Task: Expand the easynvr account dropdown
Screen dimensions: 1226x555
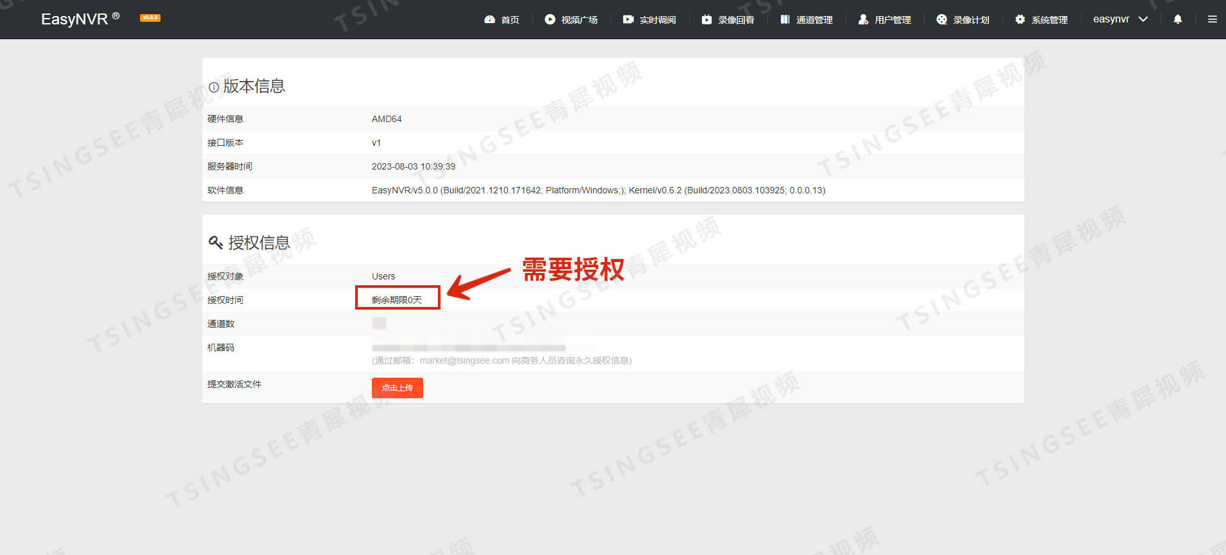Action: coord(1120,19)
